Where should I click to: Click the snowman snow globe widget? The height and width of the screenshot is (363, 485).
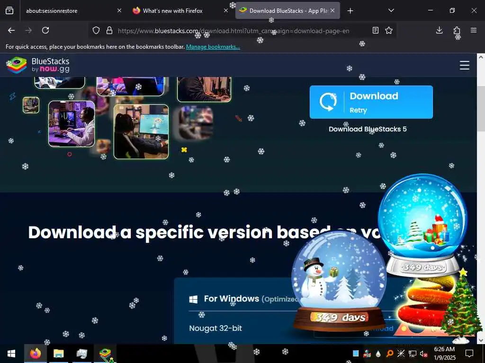339,281
